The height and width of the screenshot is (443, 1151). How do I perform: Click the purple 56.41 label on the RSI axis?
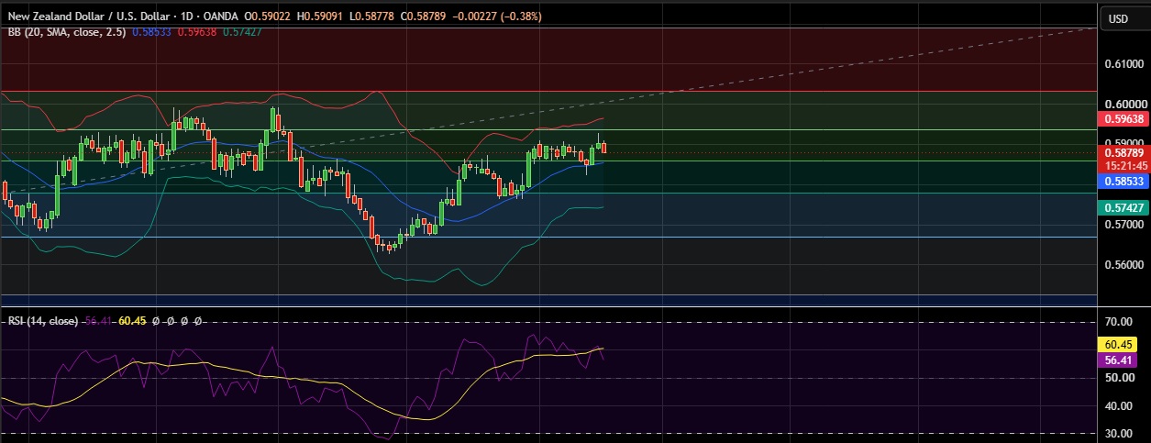click(x=1118, y=360)
